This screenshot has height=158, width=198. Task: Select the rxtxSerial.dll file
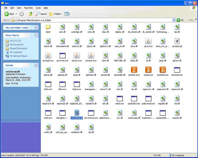point(77,113)
